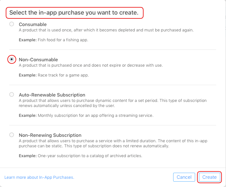Click the dialog heading about in-app purchase
This screenshot has width=226, height=187.
pos(74,13)
